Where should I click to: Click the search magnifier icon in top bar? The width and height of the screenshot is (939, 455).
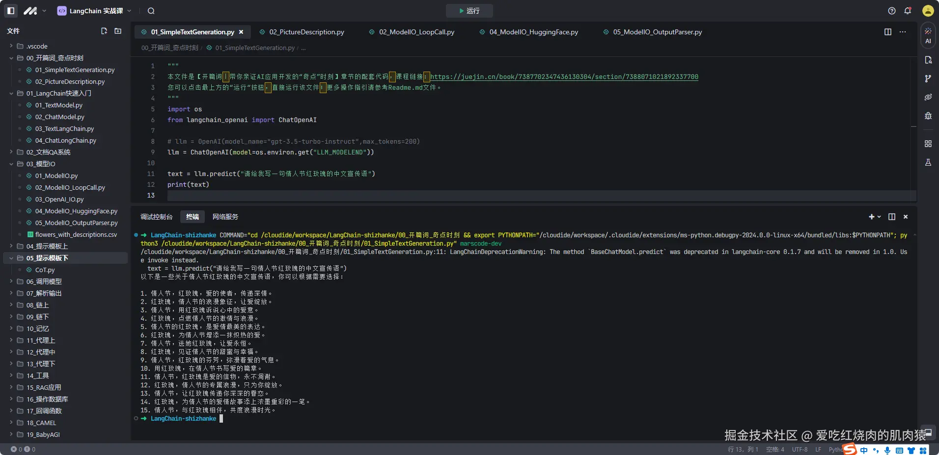[151, 11]
